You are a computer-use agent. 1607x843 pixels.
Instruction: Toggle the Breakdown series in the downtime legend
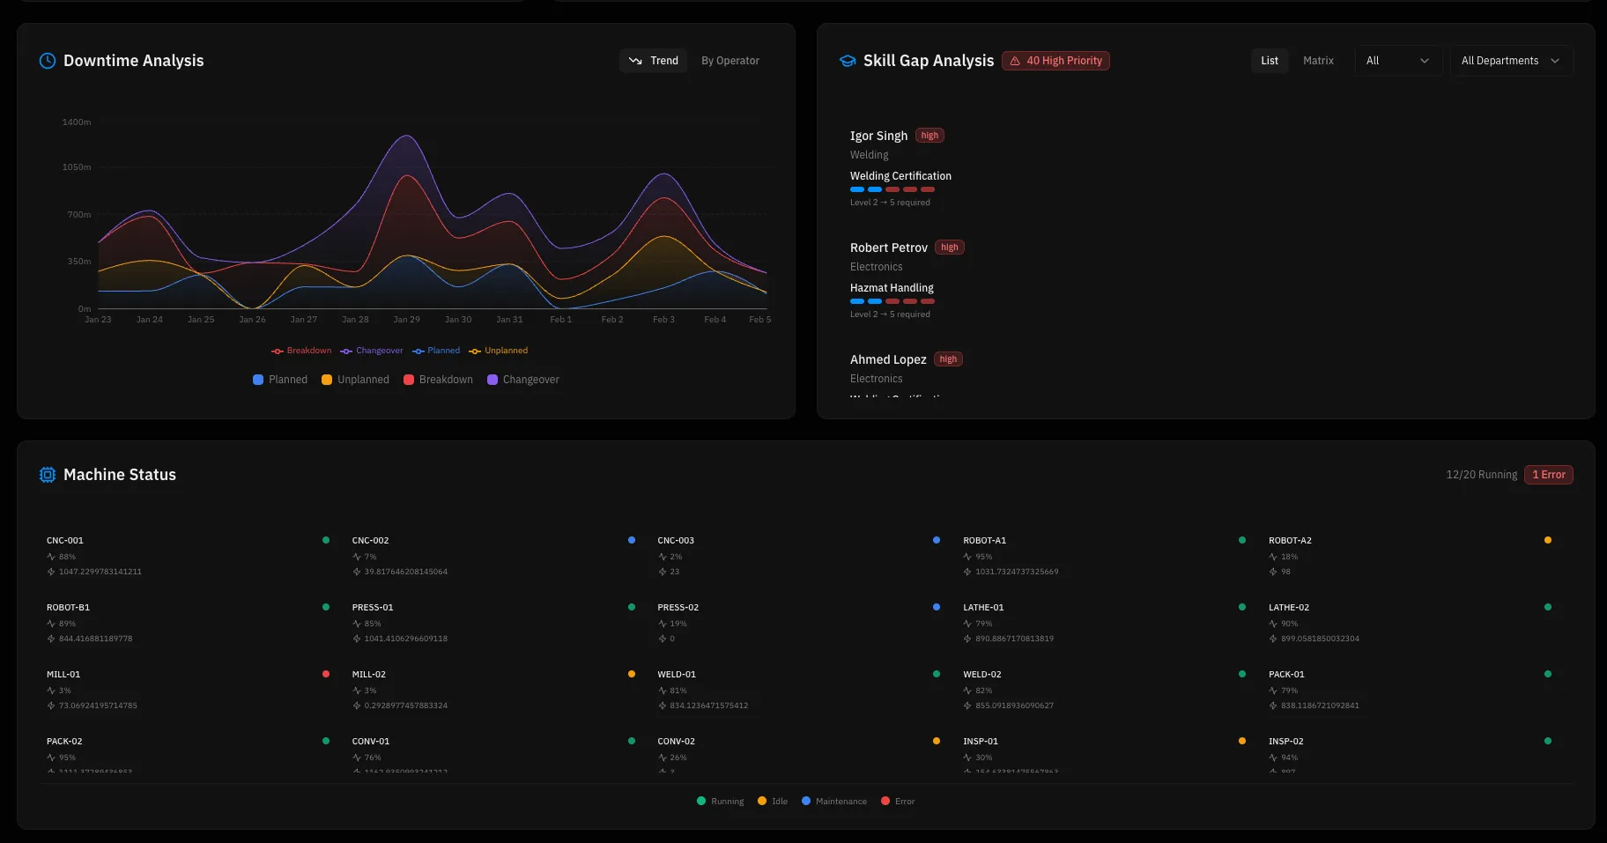[x=437, y=379]
